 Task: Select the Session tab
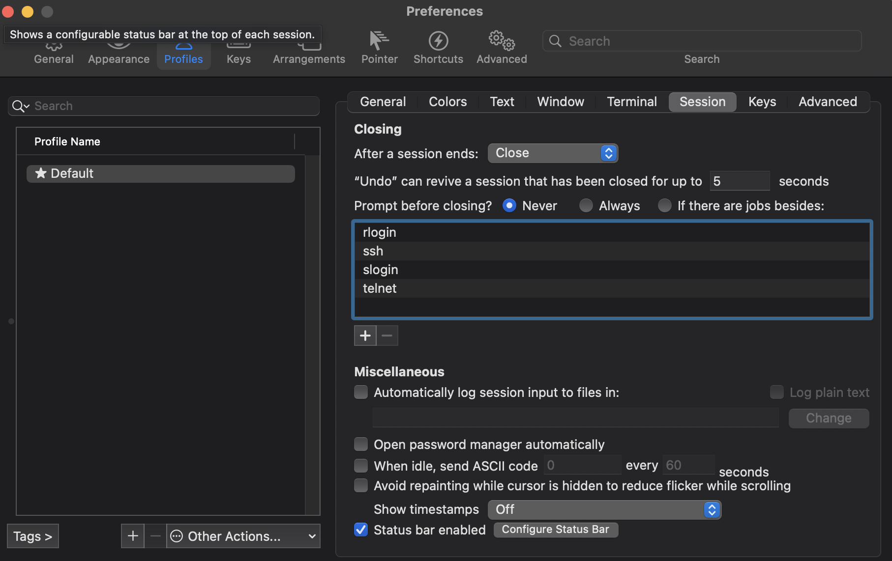(702, 102)
